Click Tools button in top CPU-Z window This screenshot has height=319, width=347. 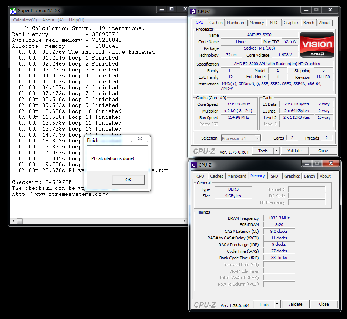pos(263,151)
